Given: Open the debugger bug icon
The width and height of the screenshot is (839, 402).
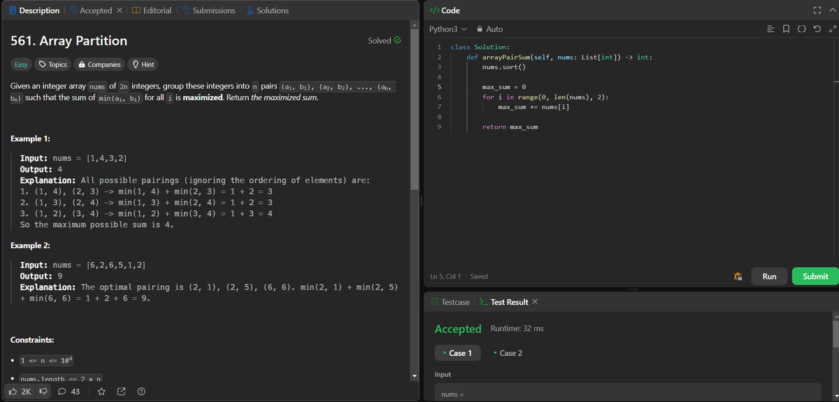Looking at the screenshot, I should coord(738,276).
